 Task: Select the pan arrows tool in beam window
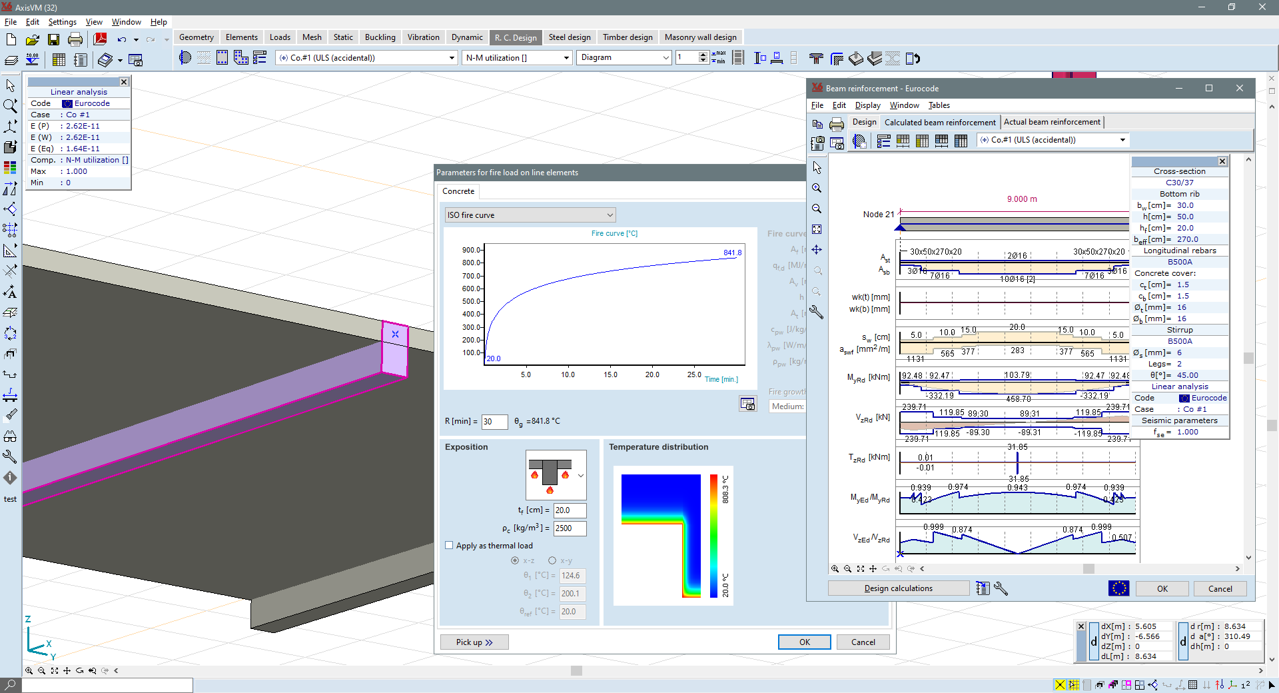[x=817, y=250]
